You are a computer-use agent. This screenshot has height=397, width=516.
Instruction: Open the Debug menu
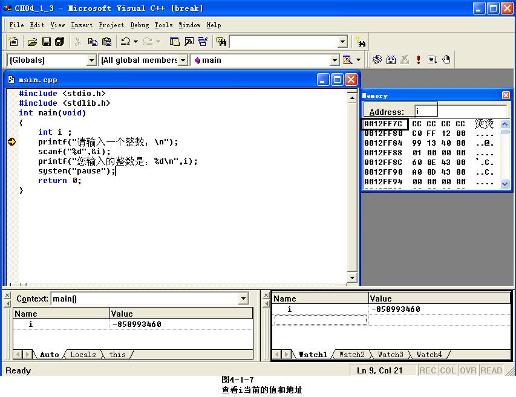click(139, 25)
